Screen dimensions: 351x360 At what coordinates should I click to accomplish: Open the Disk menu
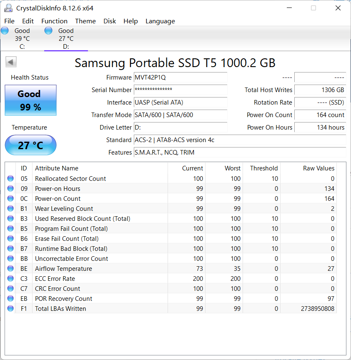click(x=110, y=21)
